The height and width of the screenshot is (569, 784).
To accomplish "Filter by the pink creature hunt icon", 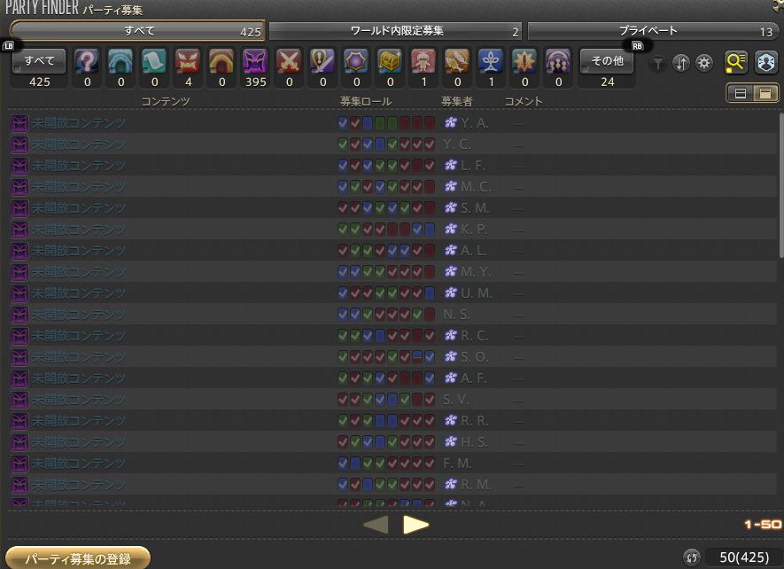I will tap(423, 61).
